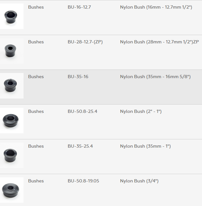Screen dimensions: 202x206
Task: Click the Nylon Bush (16mm - 12.7mm 1/2") description
Action: [156, 7]
